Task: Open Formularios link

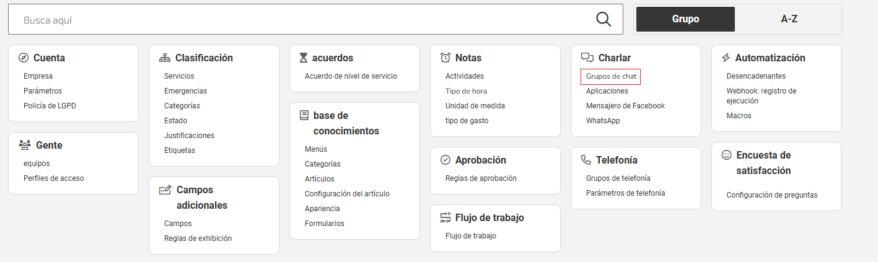Action: point(325,224)
